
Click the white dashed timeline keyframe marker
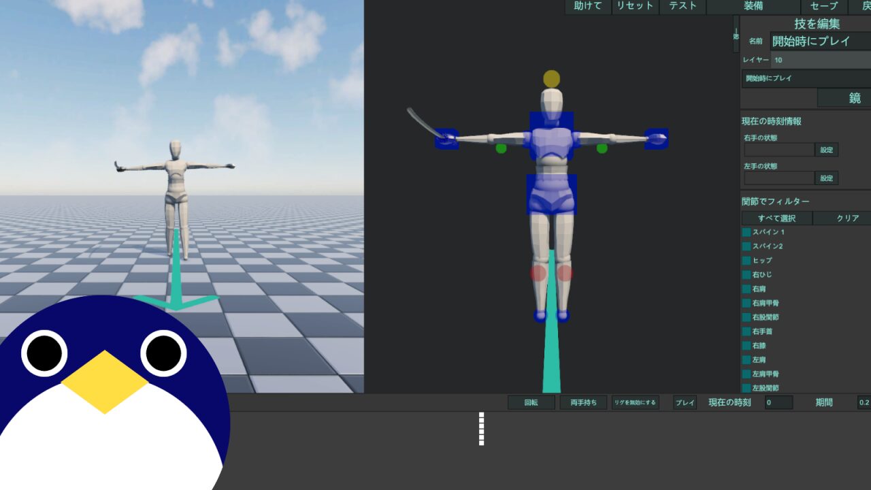point(481,429)
